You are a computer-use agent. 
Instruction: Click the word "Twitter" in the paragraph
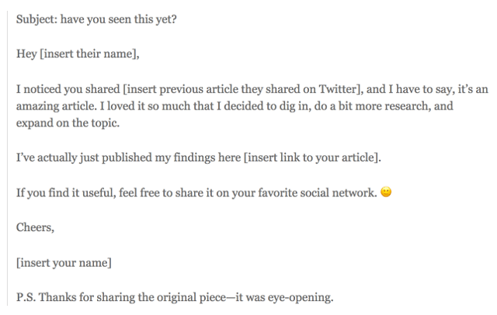pyautogui.click(x=338, y=89)
